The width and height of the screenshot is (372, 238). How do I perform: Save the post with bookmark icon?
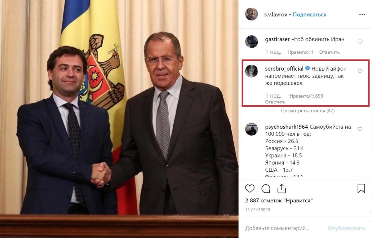click(x=361, y=188)
